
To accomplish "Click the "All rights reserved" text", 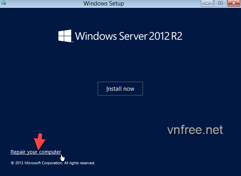I will [x=80, y=163].
